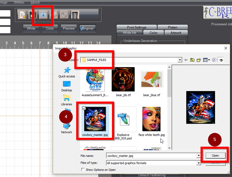Close the Import Graphic dialog
Viewport: 232px width, 177px height.
pyautogui.click(x=226, y=48)
